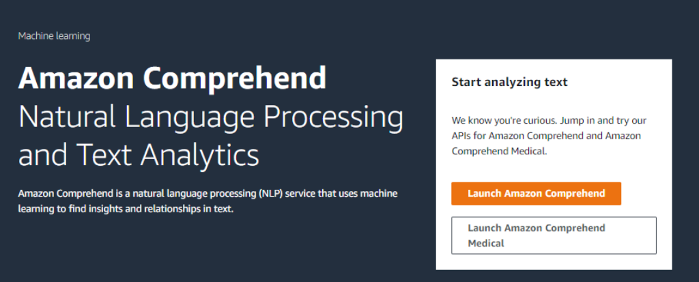
Task: Click "Comprehend Medical." ending the card paragraph
Action: coord(500,151)
